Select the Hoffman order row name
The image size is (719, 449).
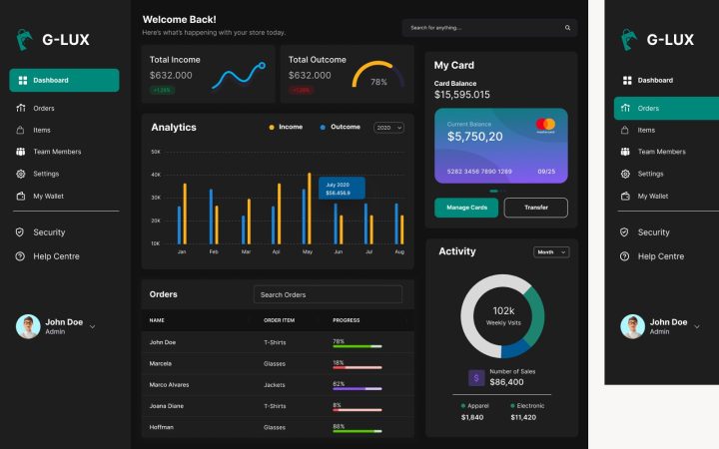pos(162,427)
